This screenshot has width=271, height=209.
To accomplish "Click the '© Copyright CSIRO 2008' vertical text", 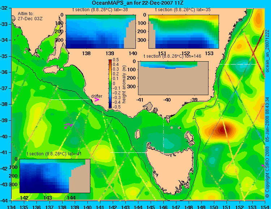I will (x=267, y=171).
